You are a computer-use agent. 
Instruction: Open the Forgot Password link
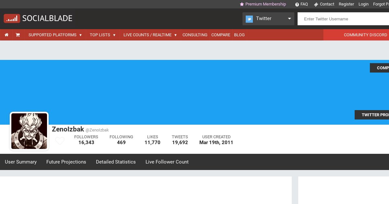381,4
